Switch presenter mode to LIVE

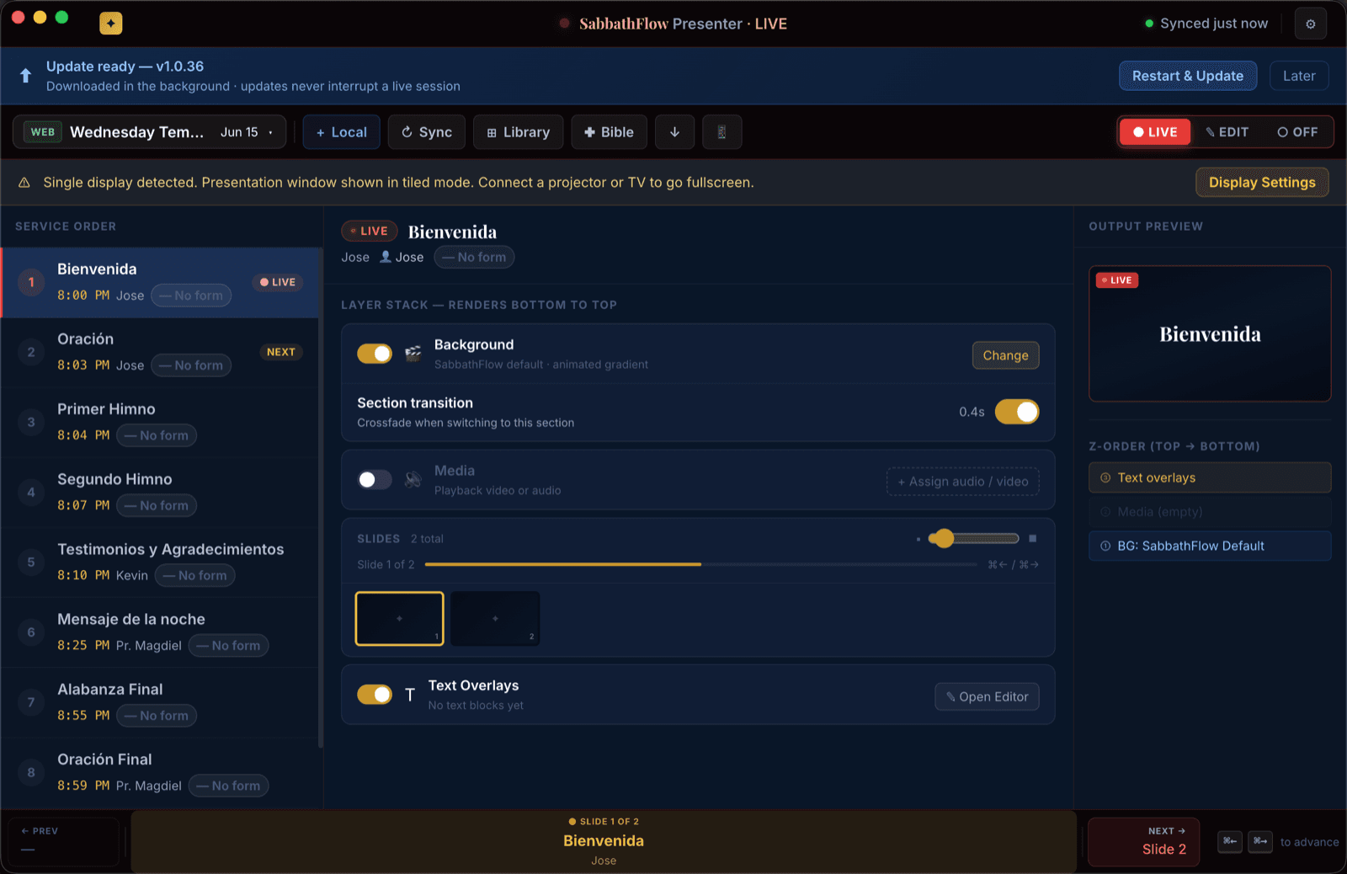pyautogui.click(x=1155, y=132)
